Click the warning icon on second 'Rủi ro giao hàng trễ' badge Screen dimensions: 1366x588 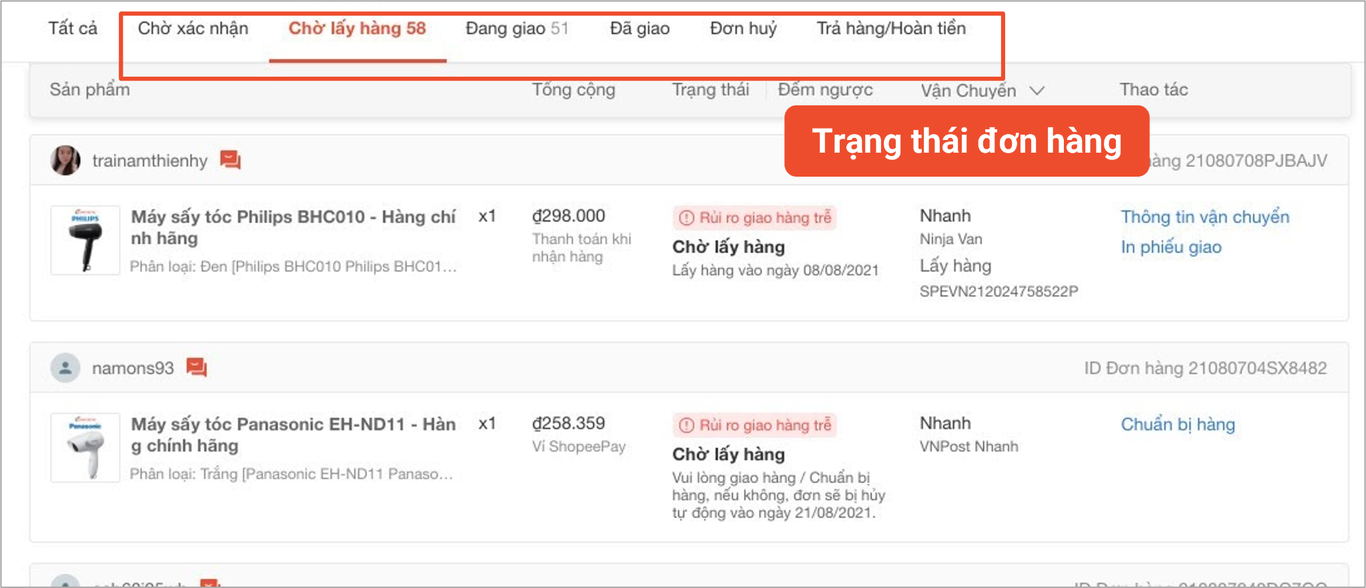pos(686,425)
